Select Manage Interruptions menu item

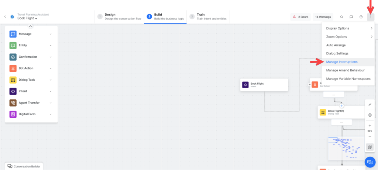coord(342,62)
